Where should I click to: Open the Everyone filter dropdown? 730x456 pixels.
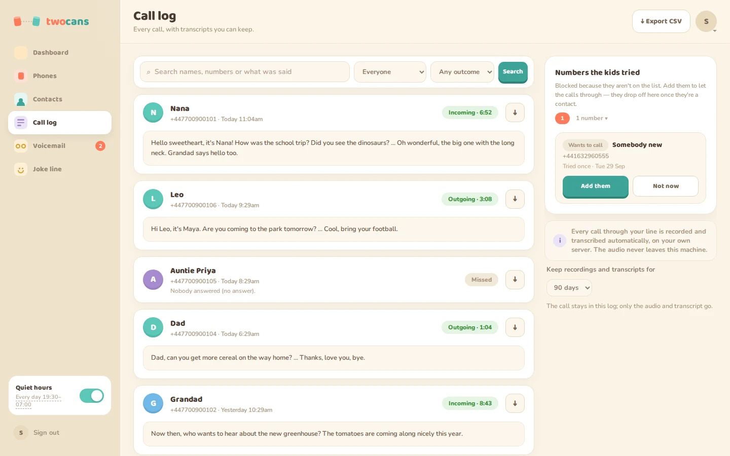[390, 72]
